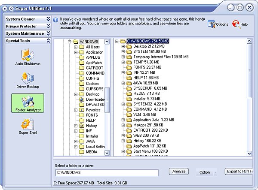
Task: Select SYSBCKUP 8.05 MB entry
Action: [x=150, y=88]
